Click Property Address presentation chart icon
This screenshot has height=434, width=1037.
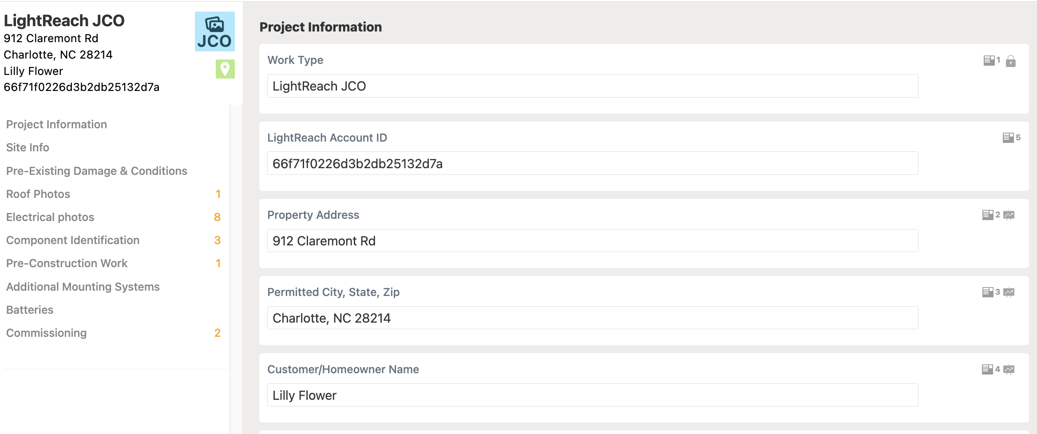pyautogui.click(x=1009, y=215)
